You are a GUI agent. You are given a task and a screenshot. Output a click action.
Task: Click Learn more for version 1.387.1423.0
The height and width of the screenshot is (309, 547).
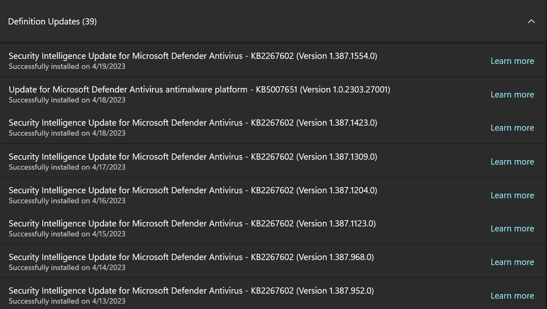[512, 128]
